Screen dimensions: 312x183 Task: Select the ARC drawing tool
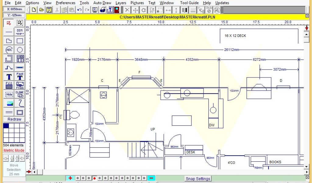coord(9,50)
